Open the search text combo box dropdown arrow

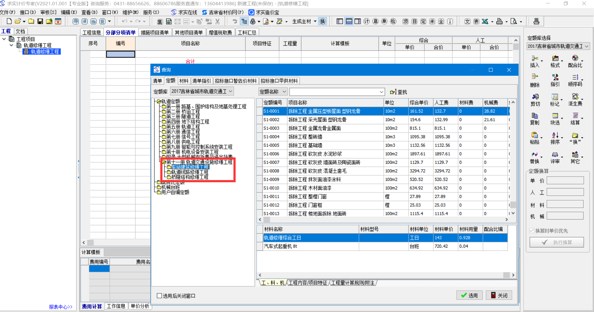click(381, 92)
